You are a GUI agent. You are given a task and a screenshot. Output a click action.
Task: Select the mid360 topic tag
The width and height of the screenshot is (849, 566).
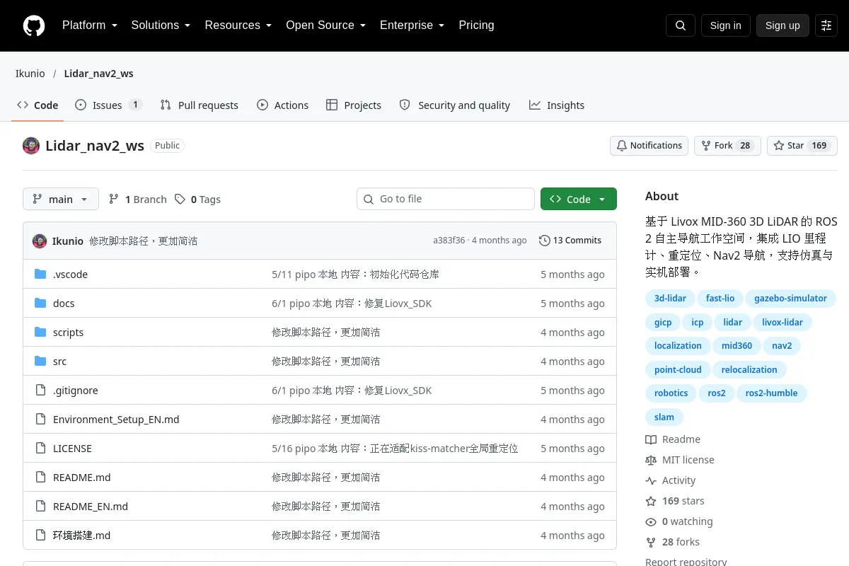pos(737,346)
